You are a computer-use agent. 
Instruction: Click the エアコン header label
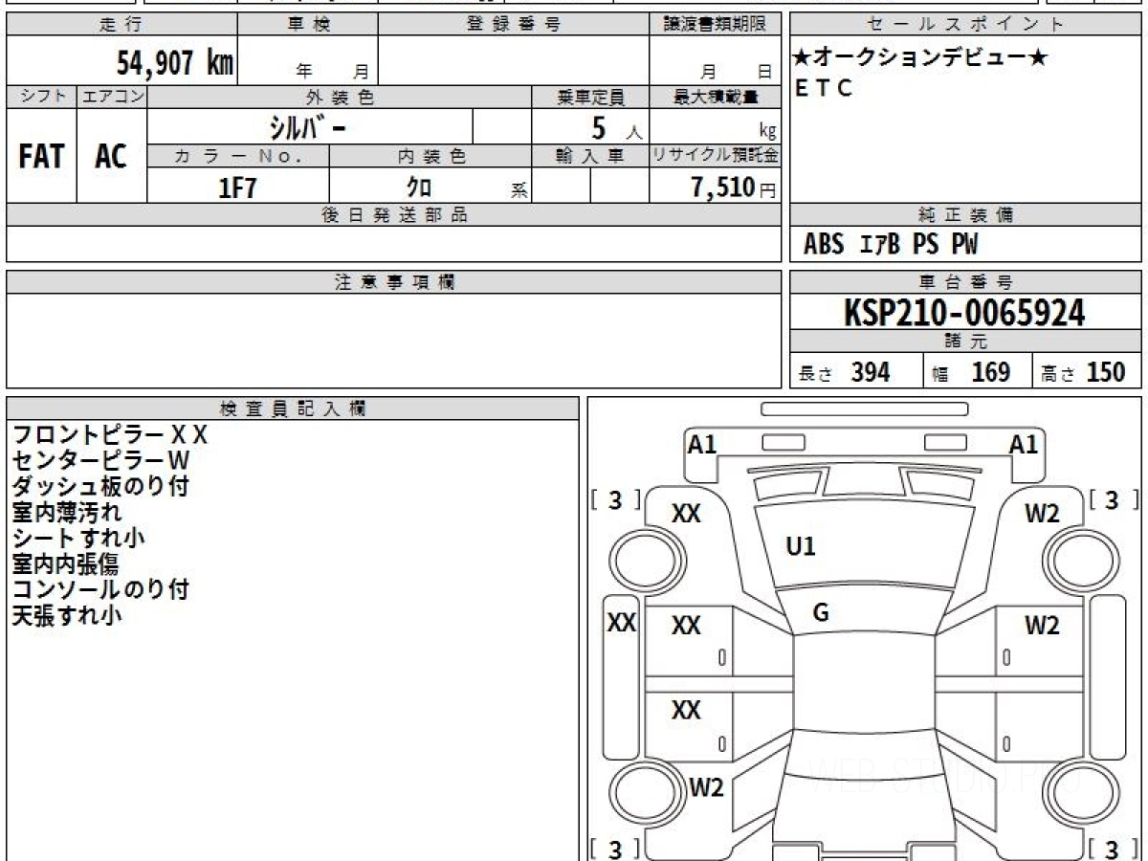(x=112, y=97)
